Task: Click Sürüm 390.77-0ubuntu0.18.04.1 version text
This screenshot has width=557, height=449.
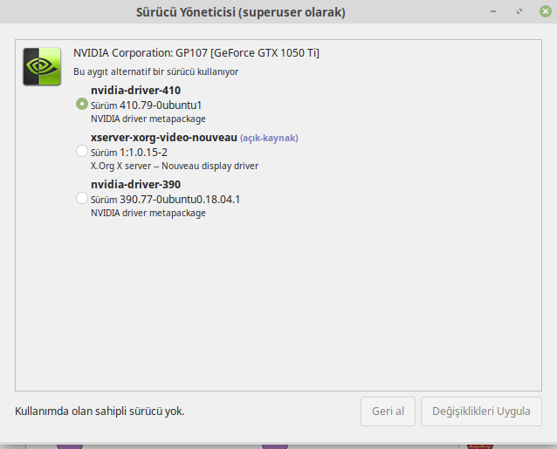Action: 165,200
